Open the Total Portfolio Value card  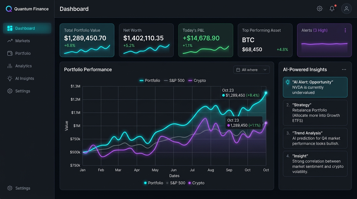click(x=87, y=40)
